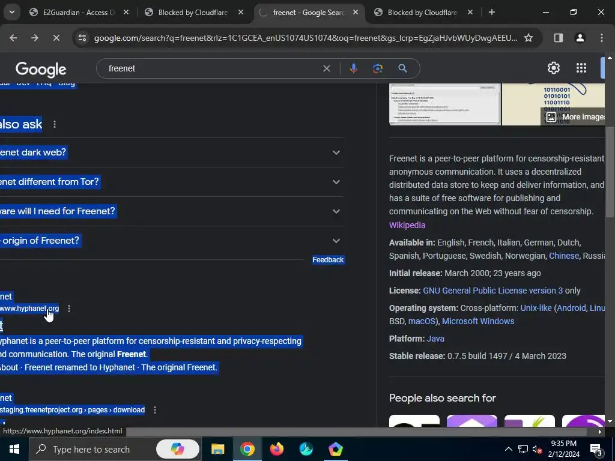This screenshot has height=461, width=615.
Task: Search by image with Google Lens
Action: (x=378, y=68)
